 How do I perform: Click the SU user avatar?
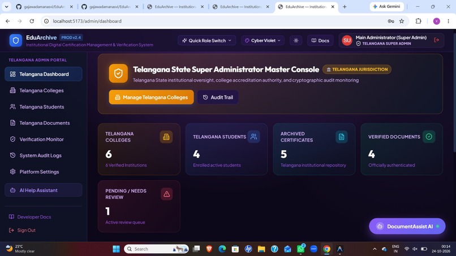pos(347,40)
